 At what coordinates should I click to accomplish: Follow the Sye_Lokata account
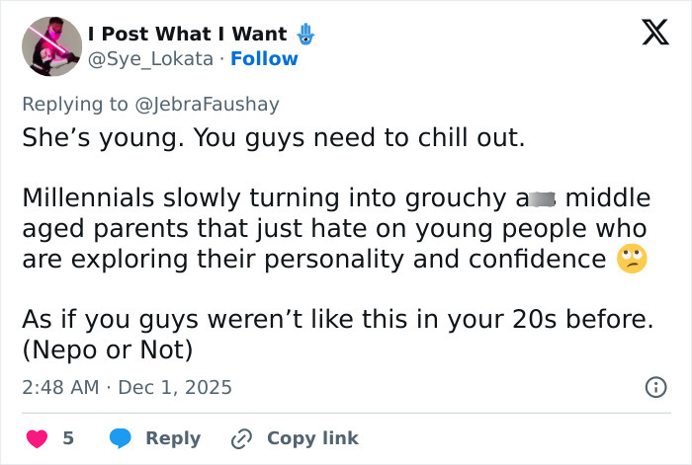264,58
